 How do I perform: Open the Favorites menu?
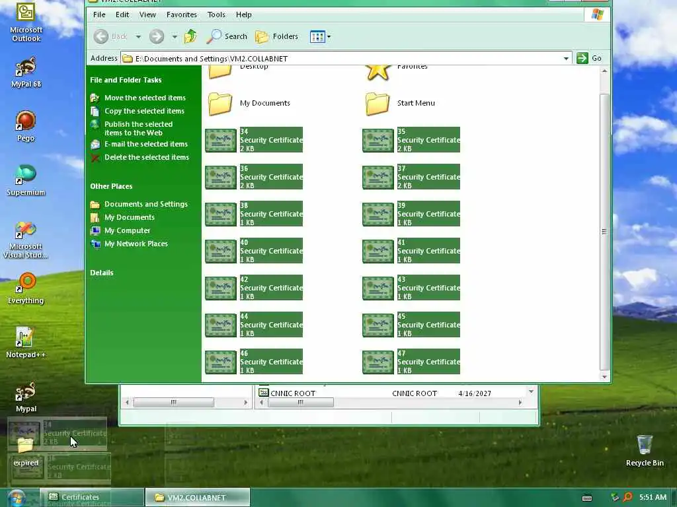coord(181,15)
